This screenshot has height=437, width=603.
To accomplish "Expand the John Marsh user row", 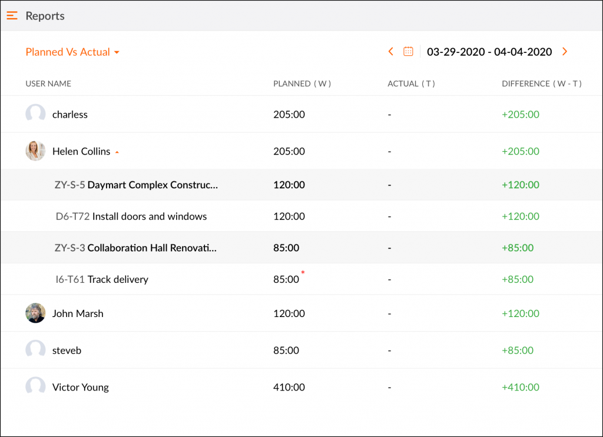I will 78,313.
